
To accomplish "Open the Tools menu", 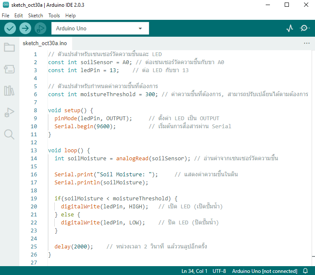I will tap(54, 16).
